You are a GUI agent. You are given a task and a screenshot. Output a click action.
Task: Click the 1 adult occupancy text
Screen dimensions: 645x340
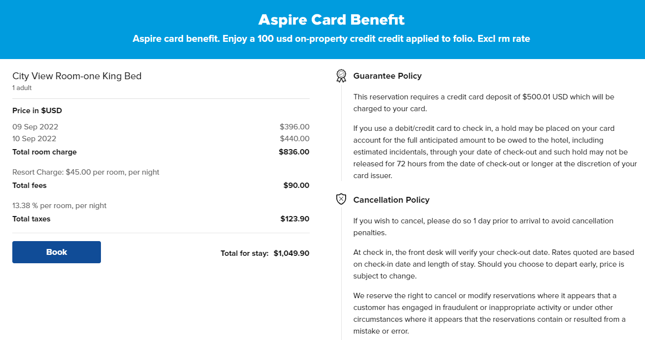[x=22, y=88]
